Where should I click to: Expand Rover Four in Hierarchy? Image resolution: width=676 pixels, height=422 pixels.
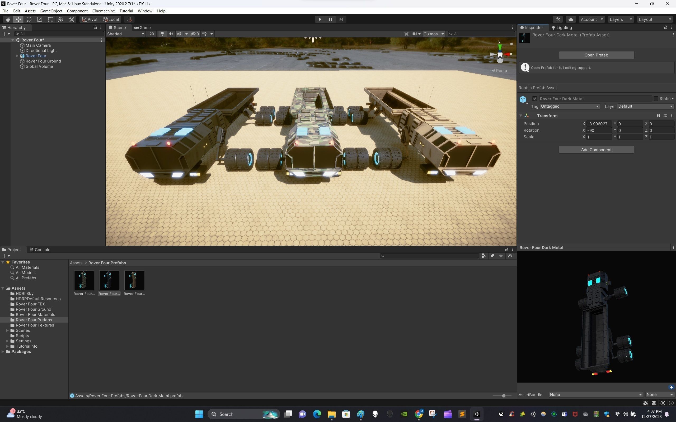tap(17, 56)
